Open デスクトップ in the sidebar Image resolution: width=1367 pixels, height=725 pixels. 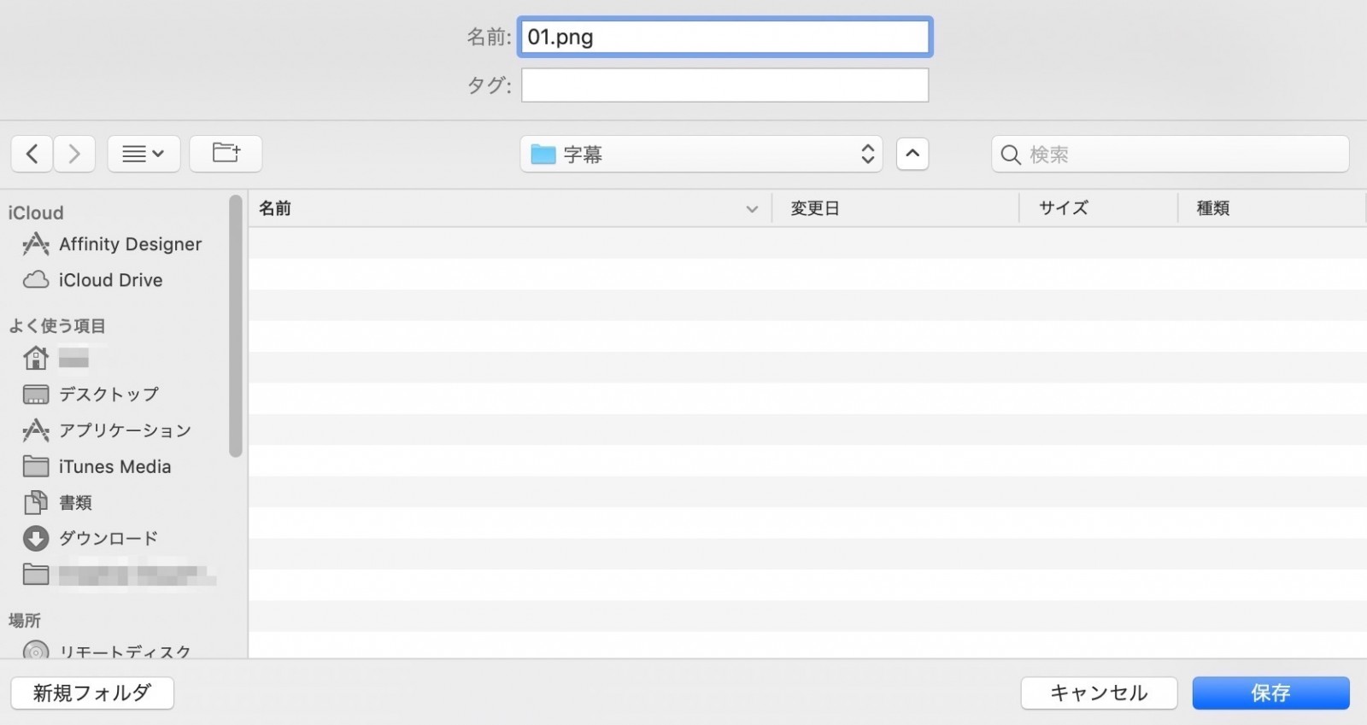[91, 395]
